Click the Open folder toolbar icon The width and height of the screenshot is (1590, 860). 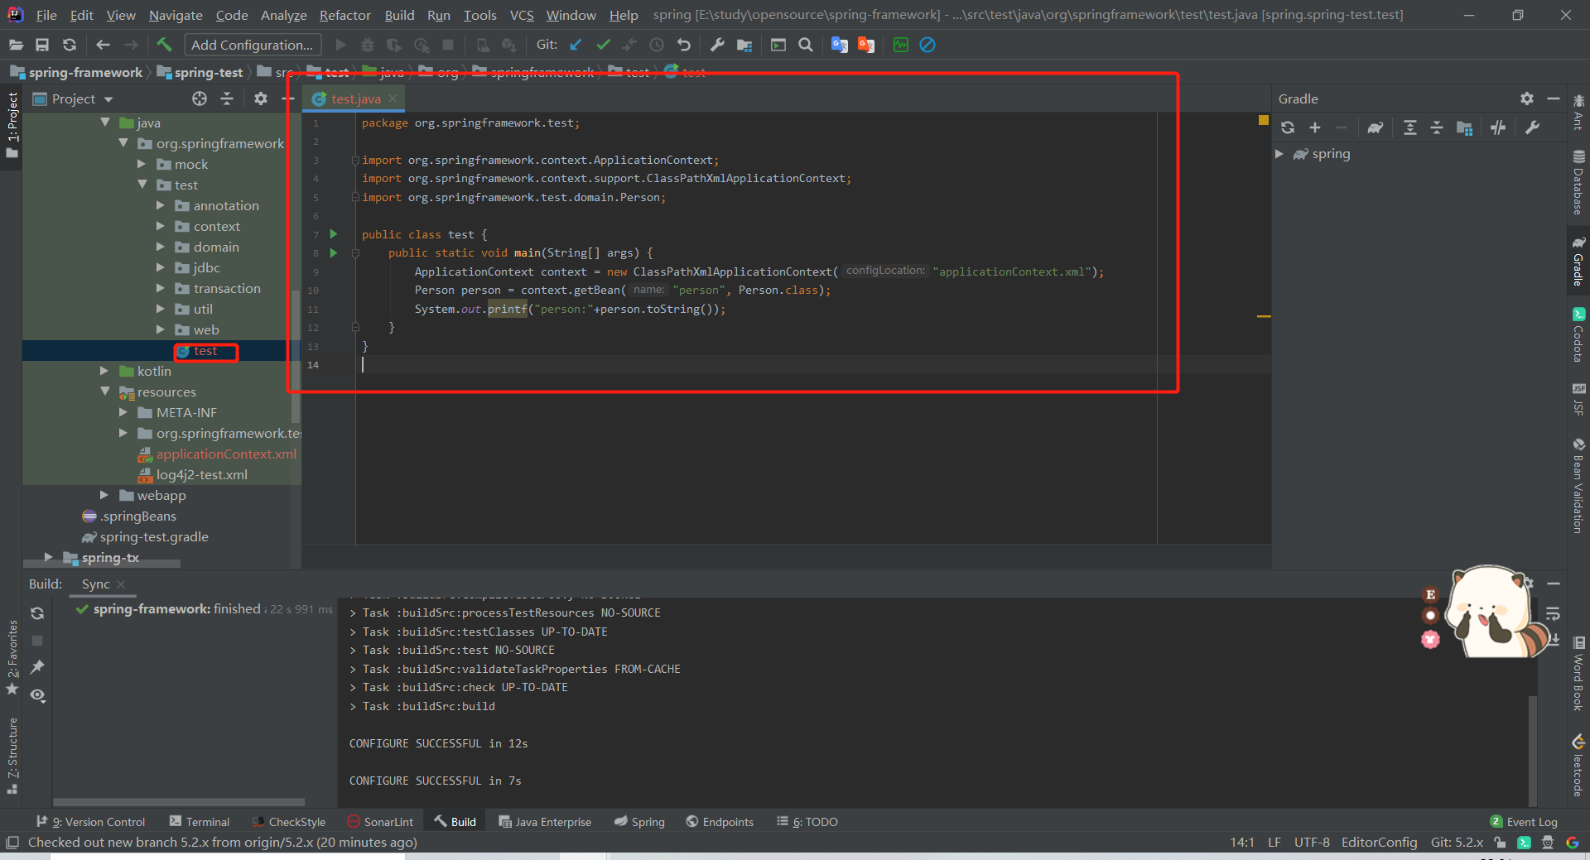coord(16,45)
